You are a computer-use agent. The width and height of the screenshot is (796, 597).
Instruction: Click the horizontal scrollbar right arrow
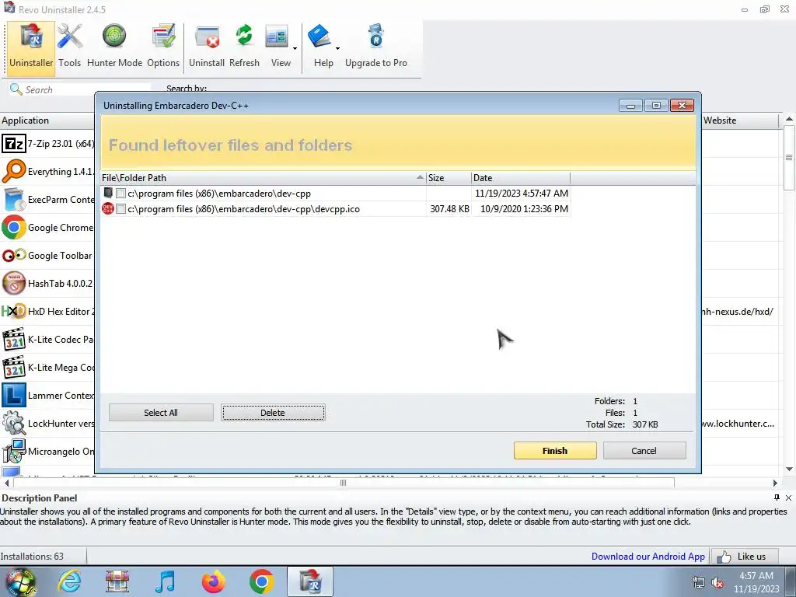(775, 483)
